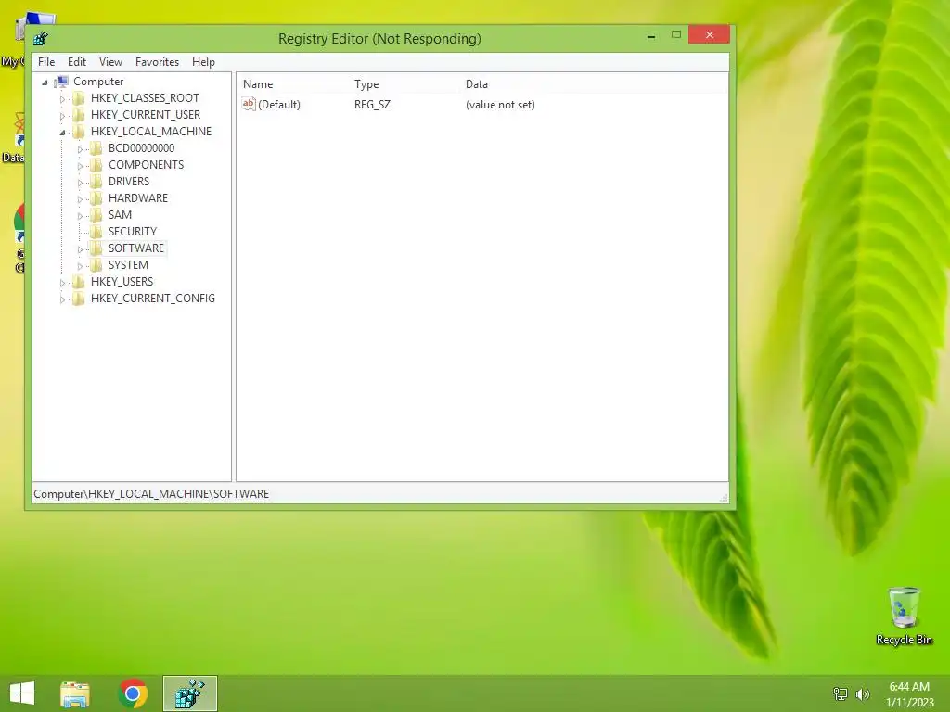Expand the BCD00000000 key arrow
The height and width of the screenshot is (712, 950).
(x=80, y=149)
